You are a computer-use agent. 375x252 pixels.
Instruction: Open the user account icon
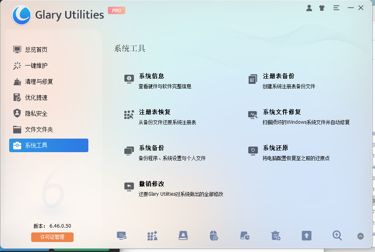point(309,8)
